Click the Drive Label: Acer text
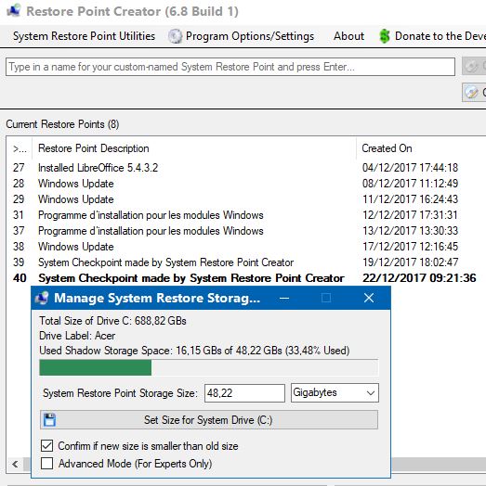 click(x=77, y=336)
